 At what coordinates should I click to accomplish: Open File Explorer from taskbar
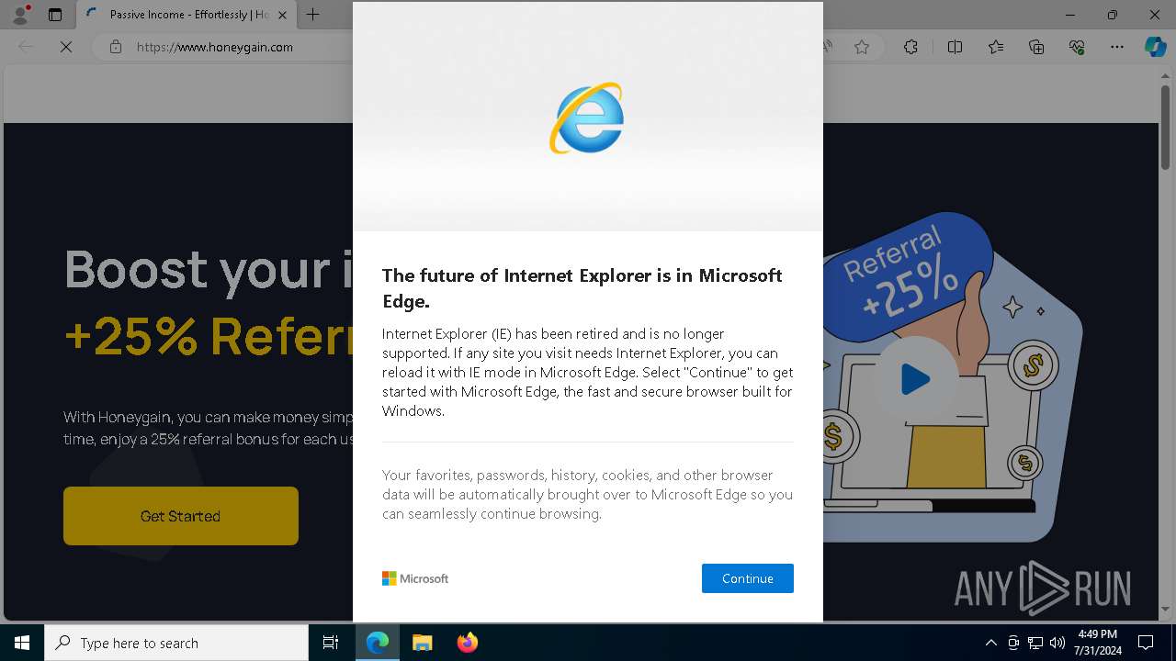coord(423,643)
